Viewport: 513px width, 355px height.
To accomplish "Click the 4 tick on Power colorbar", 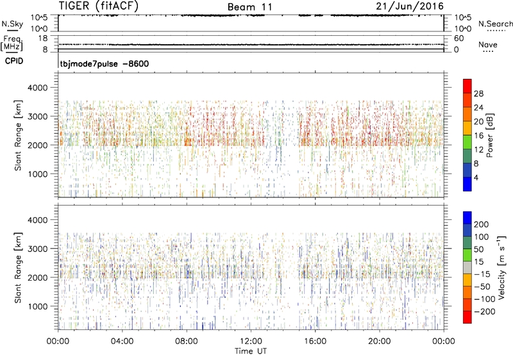I will (x=476, y=177).
